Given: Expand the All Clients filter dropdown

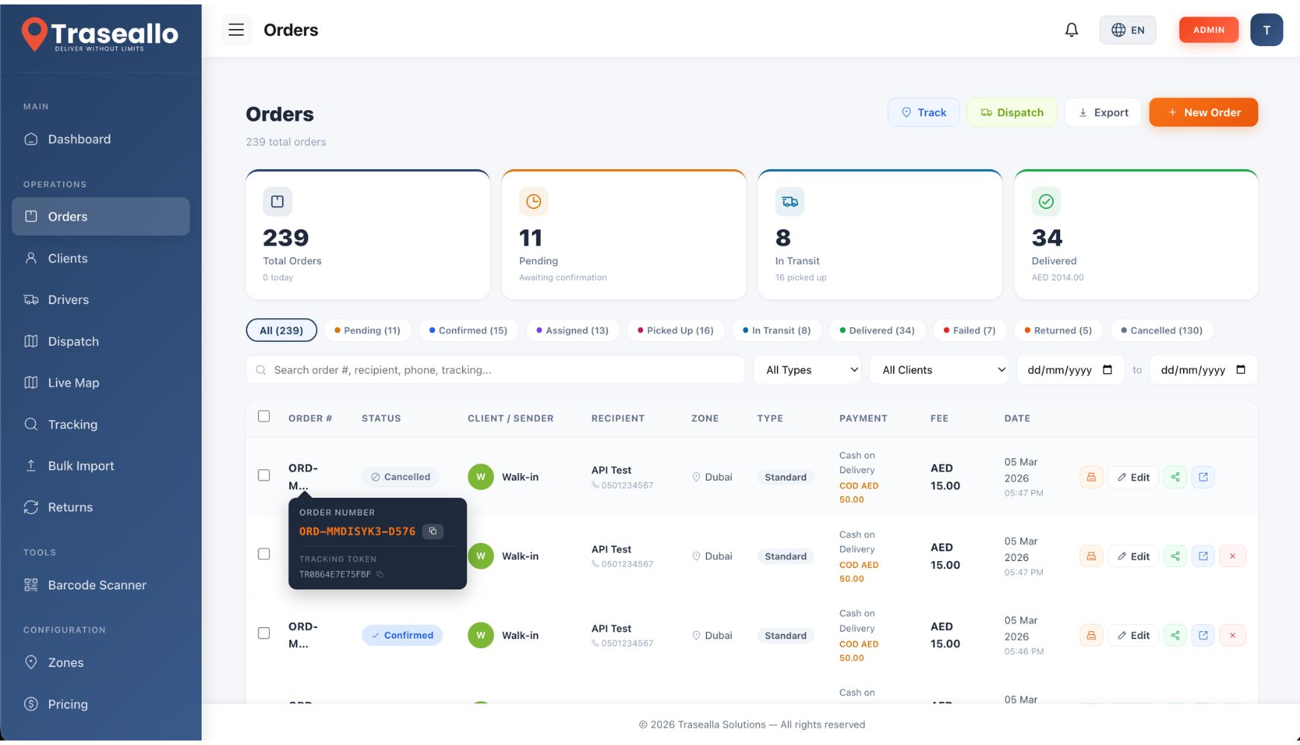Looking at the screenshot, I should 939,370.
